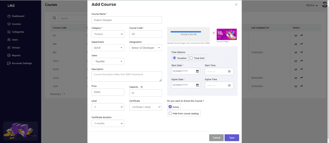Click the chart icon in GD row

[x=296, y=35]
